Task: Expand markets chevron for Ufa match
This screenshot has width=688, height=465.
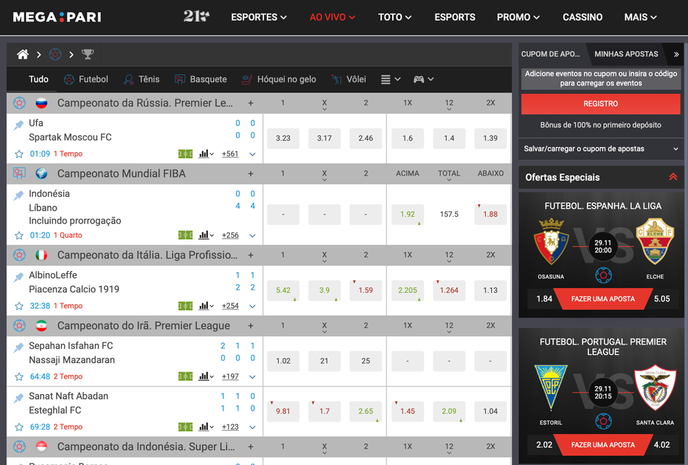Action: coord(252,154)
